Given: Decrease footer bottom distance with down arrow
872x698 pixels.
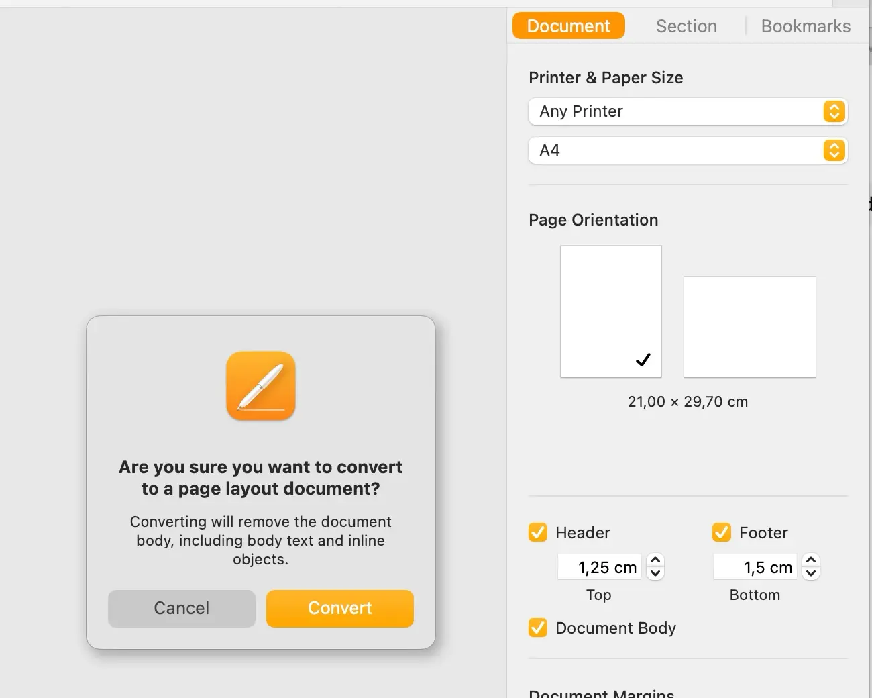Looking at the screenshot, I should [x=811, y=573].
